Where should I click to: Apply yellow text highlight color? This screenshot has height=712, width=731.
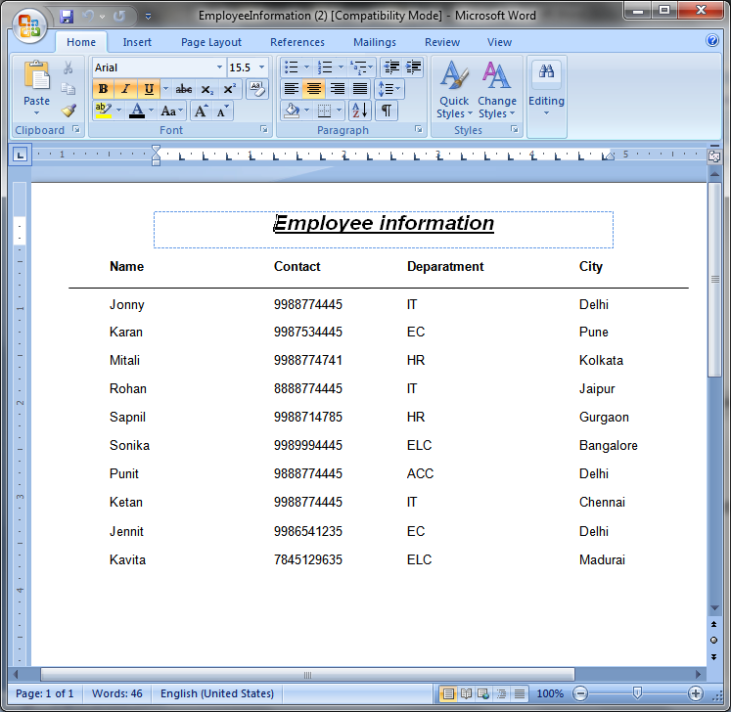click(103, 111)
